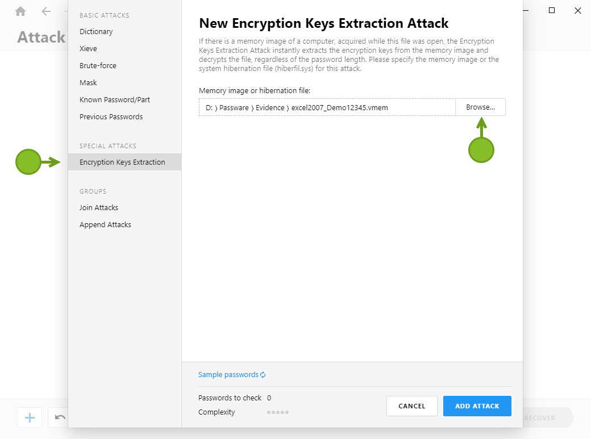Image resolution: width=591 pixels, height=439 pixels.
Task: Click the memory image file path field
Action: coord(327,107)
